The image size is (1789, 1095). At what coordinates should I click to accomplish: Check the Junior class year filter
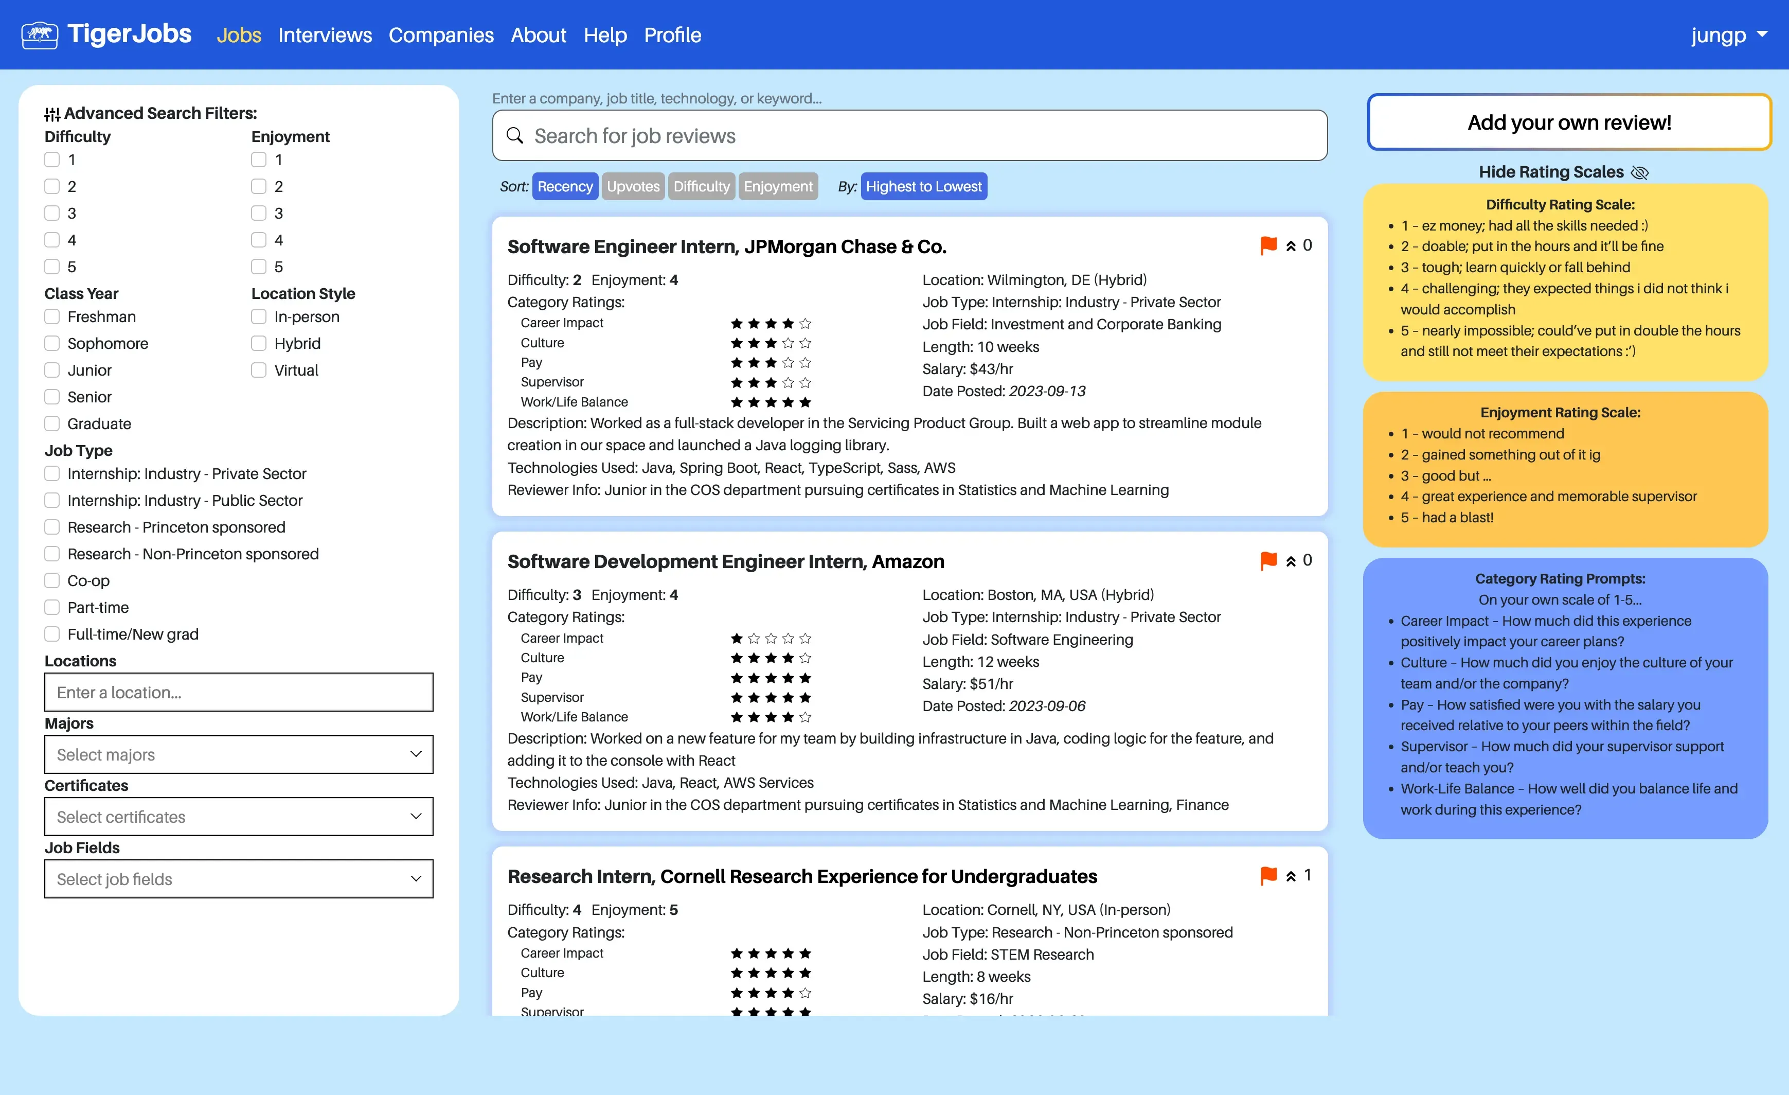51,369
